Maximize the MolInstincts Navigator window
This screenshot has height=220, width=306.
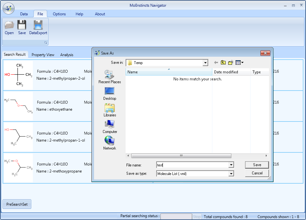pyautogui.click(x=293, y=6)
